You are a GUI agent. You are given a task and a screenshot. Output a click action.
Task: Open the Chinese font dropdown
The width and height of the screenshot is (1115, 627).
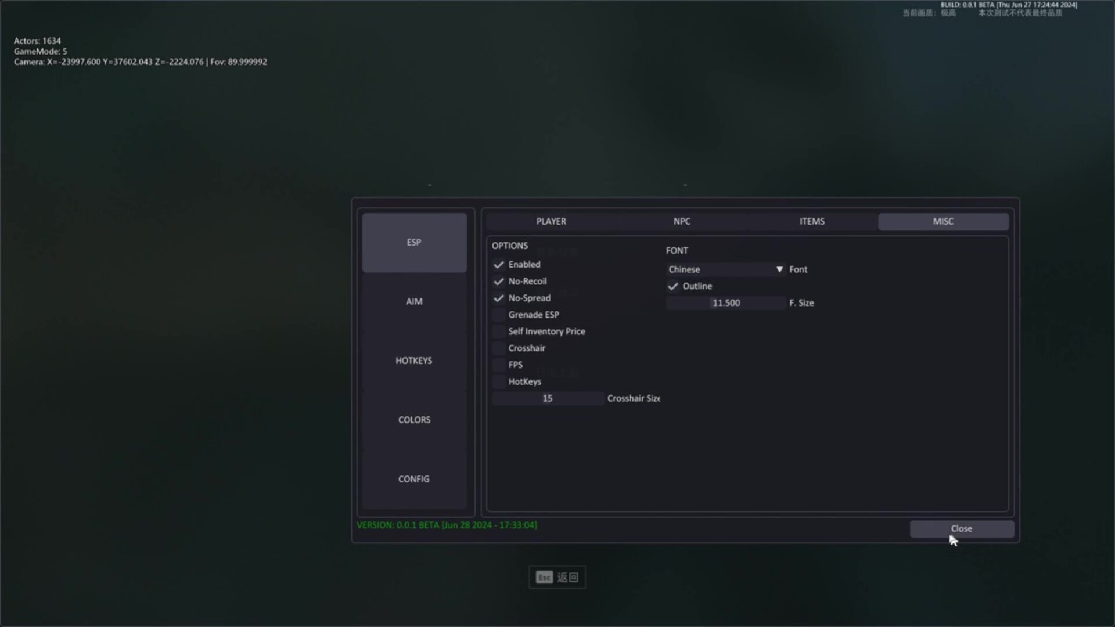(725, 269)
